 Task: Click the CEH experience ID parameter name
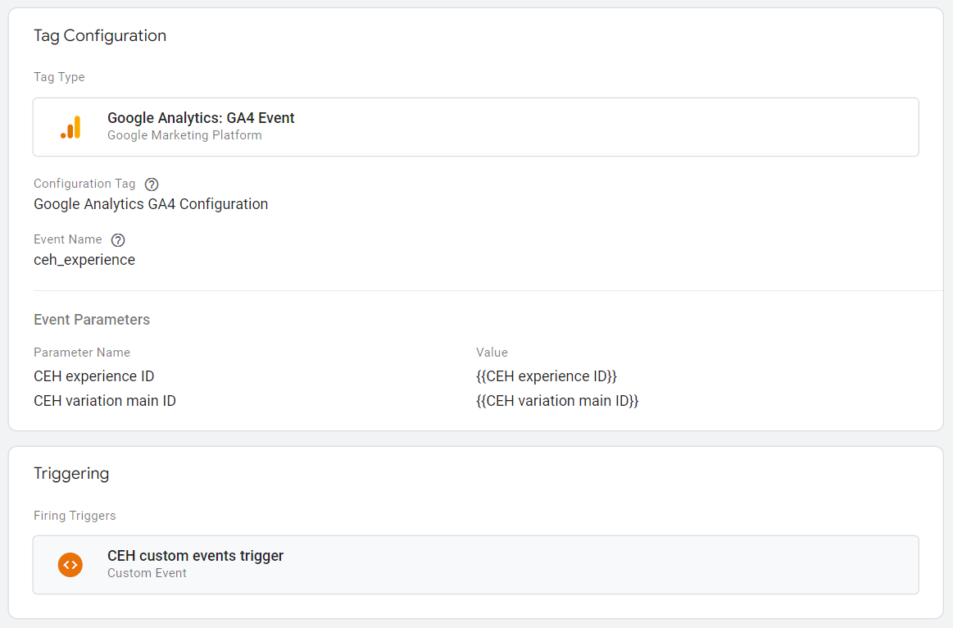[x=93, y=376]
